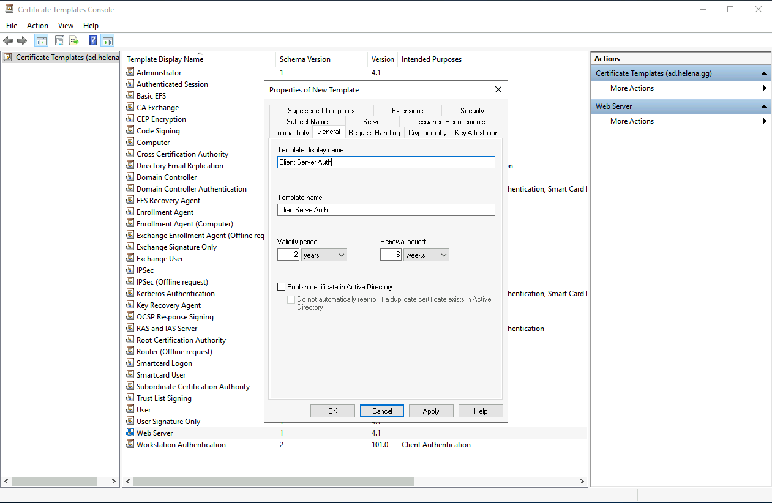Open the Action menu
This screenshot has width=772, height=503.
[x=37, y=26]
